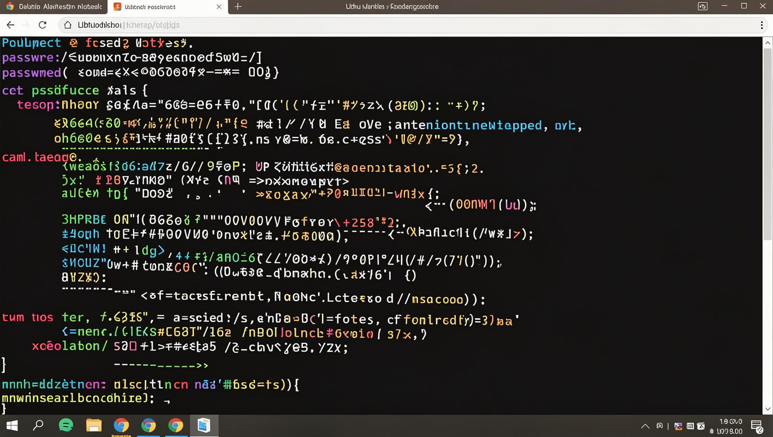This screenshot has height=437, width=773.
Task: Open the first Chrome icon on taskbar
Action: [x=121, y=425]
